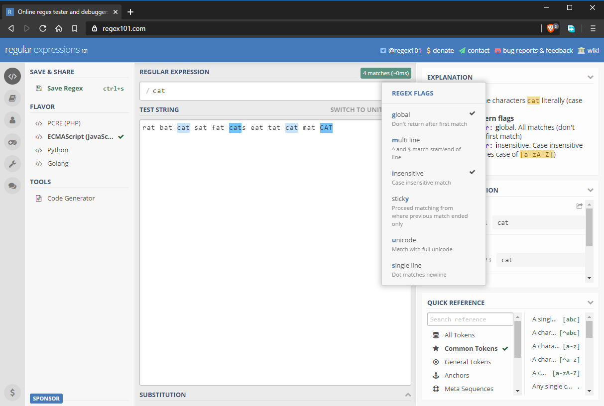Open the account user icon in sidebar

click(x=12, y=120)
